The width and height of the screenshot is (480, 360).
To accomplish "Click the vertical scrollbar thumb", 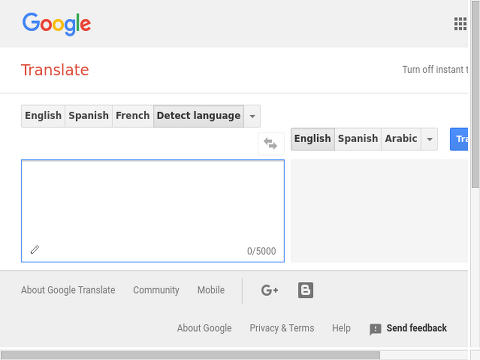I will [475, 95].
